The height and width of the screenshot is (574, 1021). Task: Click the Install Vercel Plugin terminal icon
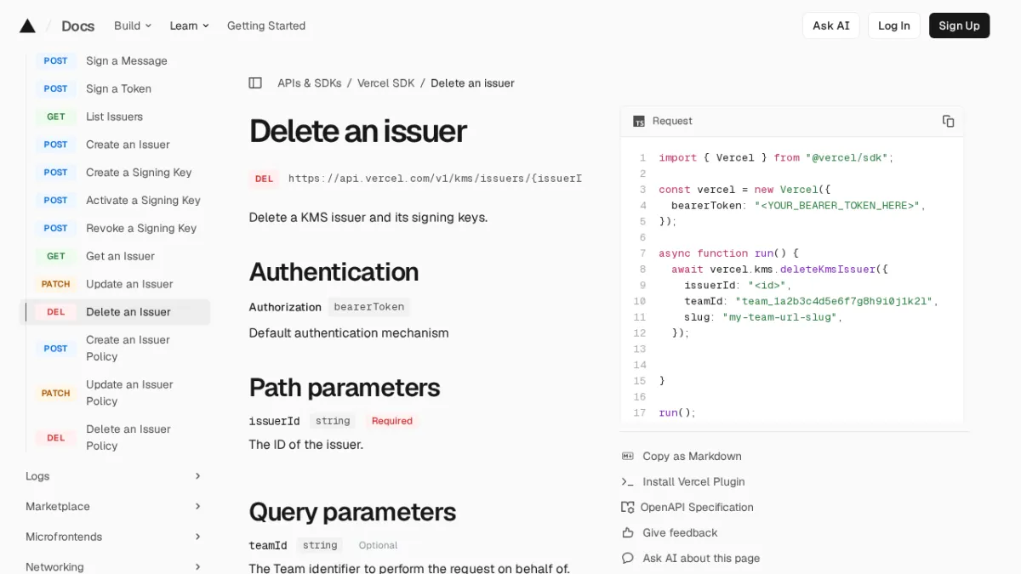pyautogui.click(x=628, y=482)
